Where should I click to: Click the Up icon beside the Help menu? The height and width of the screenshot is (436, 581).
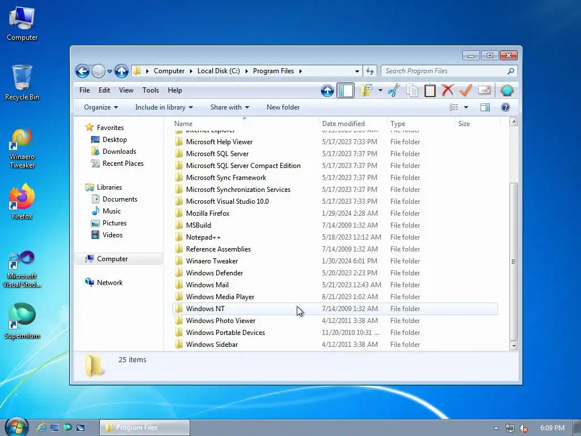pyautogui.click(x=327, y=90)
